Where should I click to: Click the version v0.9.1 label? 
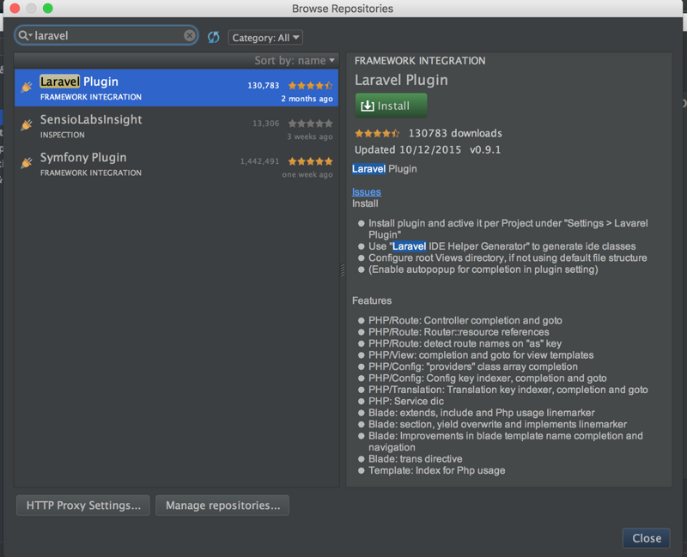coord(485,149)
